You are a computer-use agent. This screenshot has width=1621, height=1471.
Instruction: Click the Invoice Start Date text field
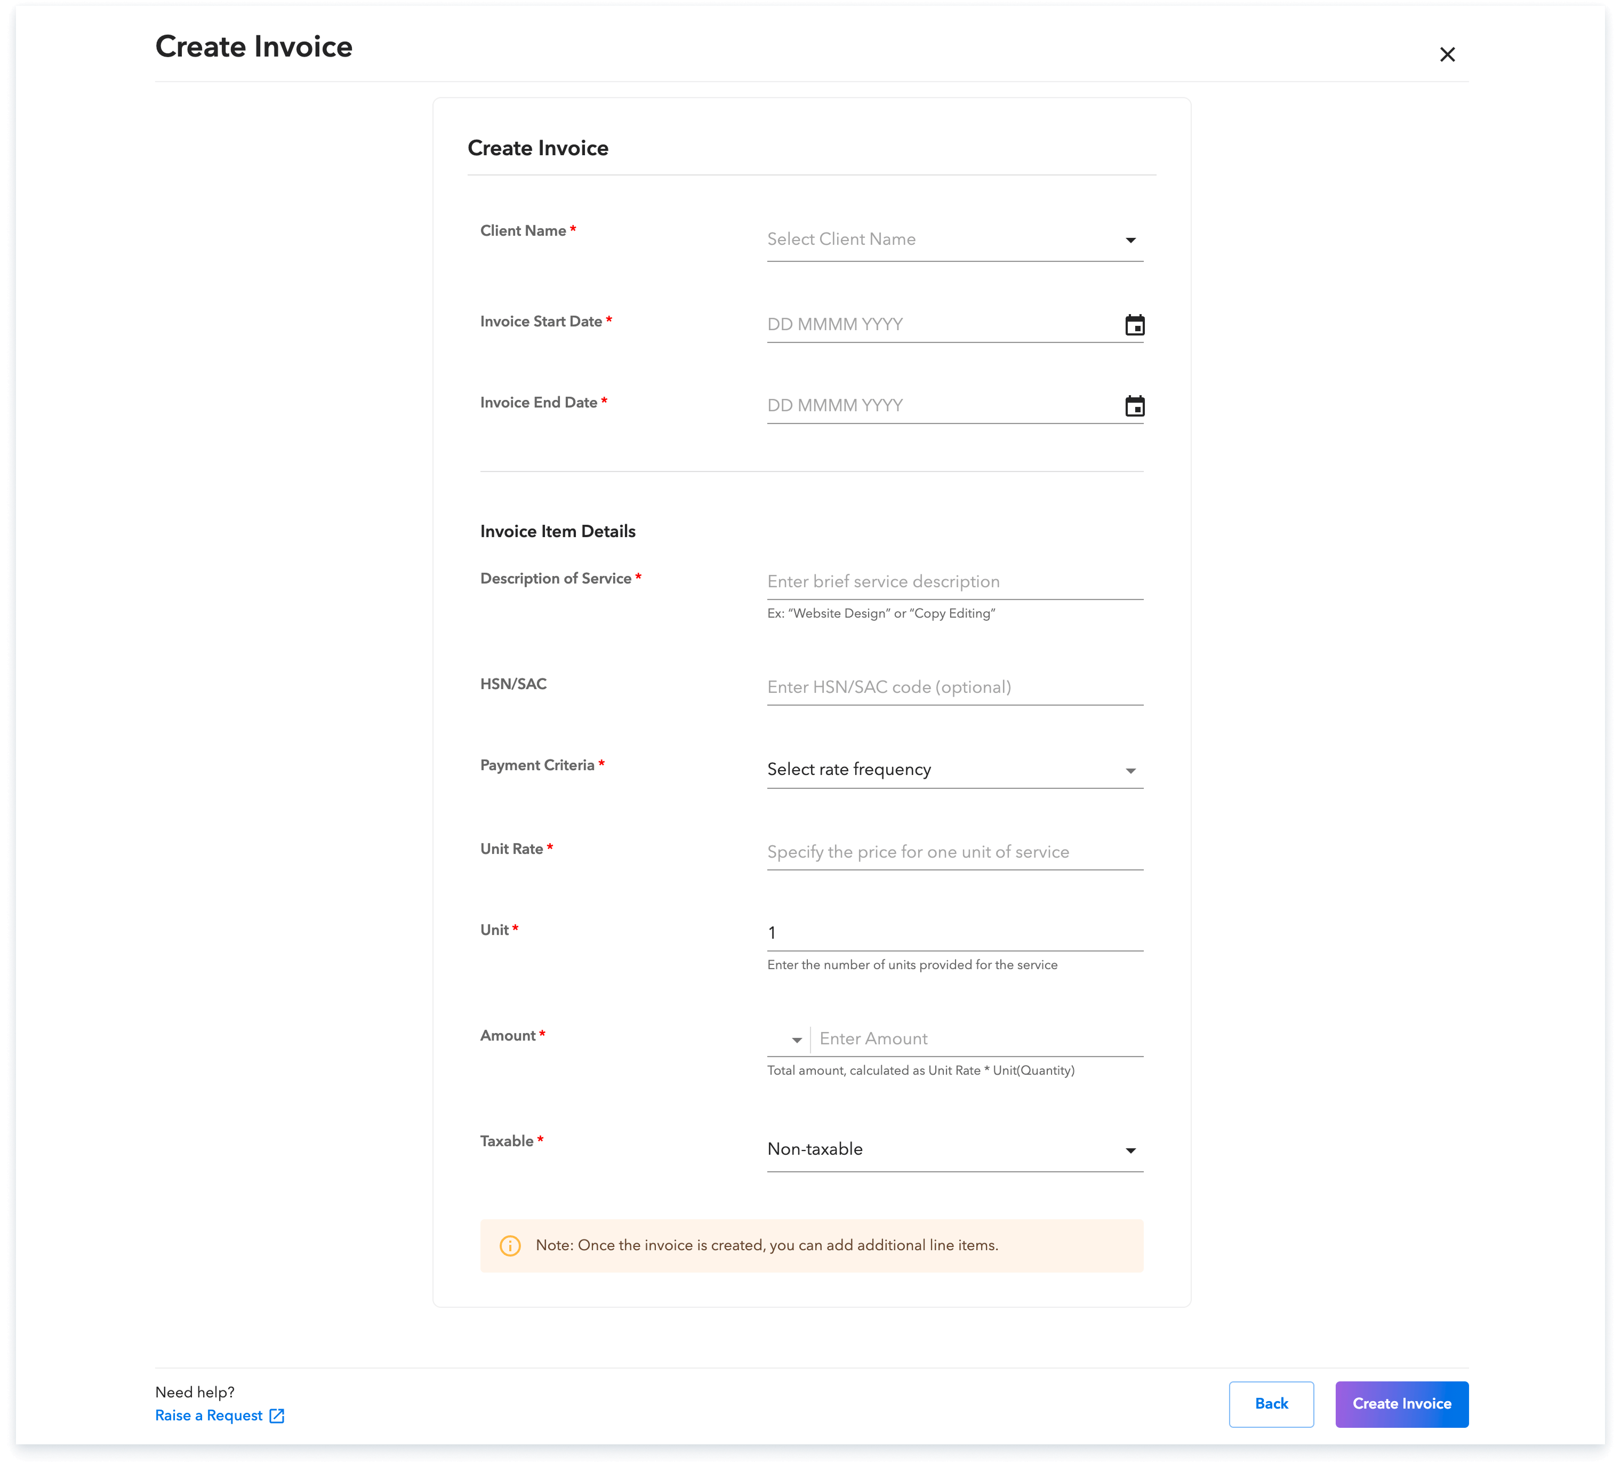click(925, 324)
